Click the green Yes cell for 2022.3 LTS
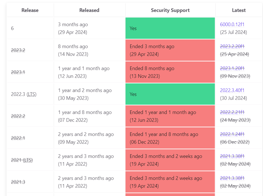The height and width of the screenshot is (196, 263). coord(170,94)
